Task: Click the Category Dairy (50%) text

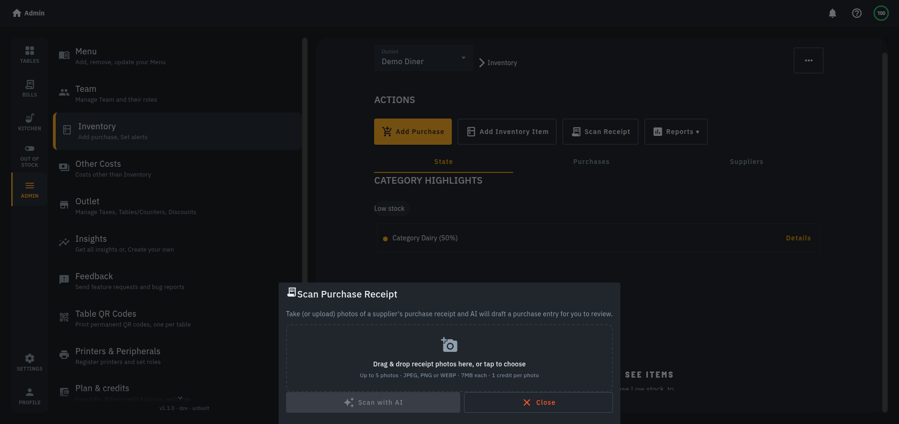Action: click(x=425, y=238)
